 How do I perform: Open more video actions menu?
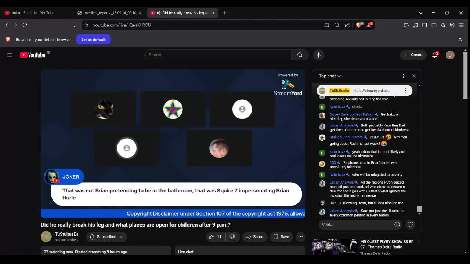tap(300, 237)
